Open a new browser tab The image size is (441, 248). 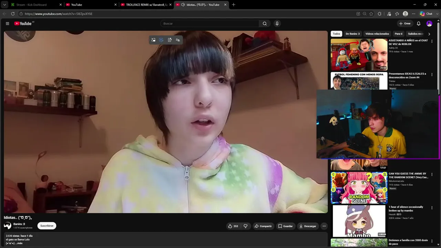point(234,4)
